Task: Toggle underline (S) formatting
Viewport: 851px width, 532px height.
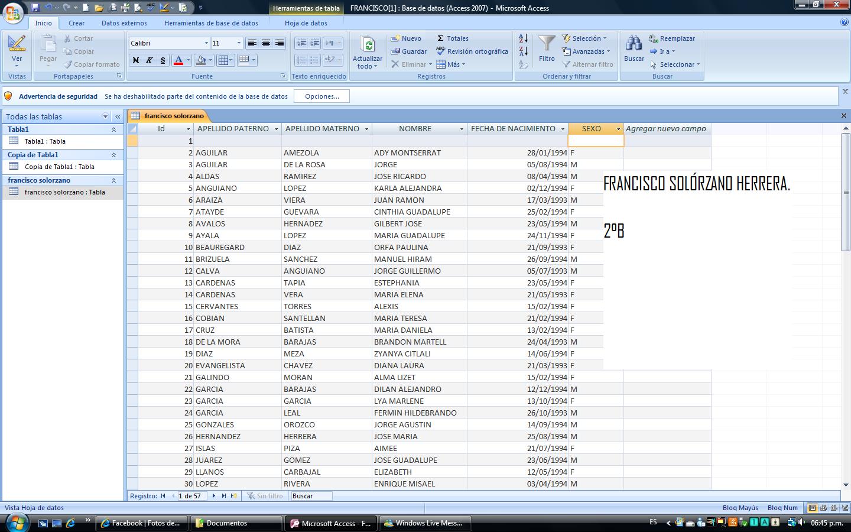Action: click(x=163, y=60)
